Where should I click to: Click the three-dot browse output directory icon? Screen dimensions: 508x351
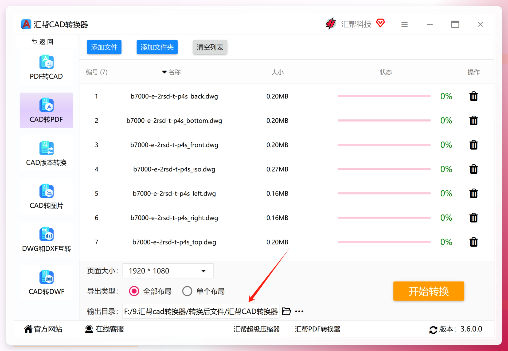click(299, 311)
